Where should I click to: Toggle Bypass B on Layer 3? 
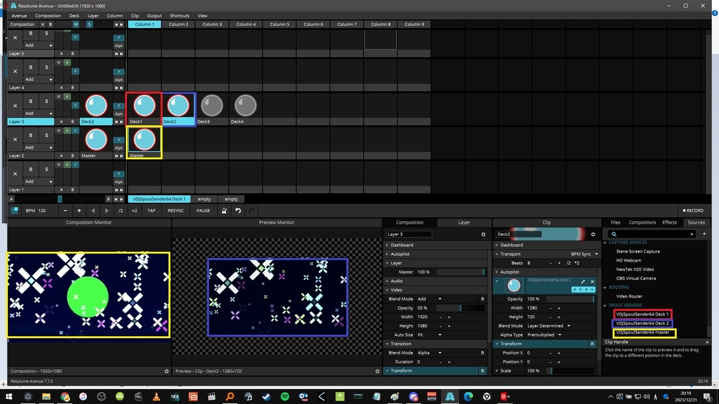[x=31, y=101]
